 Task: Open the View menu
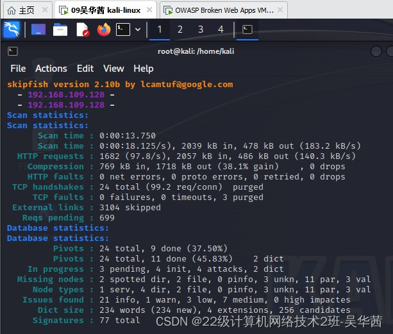click(113, 69)
